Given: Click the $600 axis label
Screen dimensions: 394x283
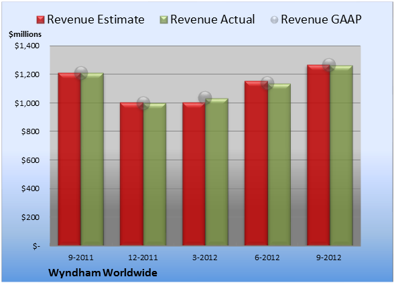Looking at the screenshot, I should tap(30, 160).
